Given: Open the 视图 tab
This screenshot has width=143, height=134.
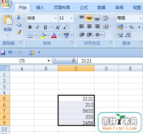Looking at the screenshot, I should tap(137, 8).
